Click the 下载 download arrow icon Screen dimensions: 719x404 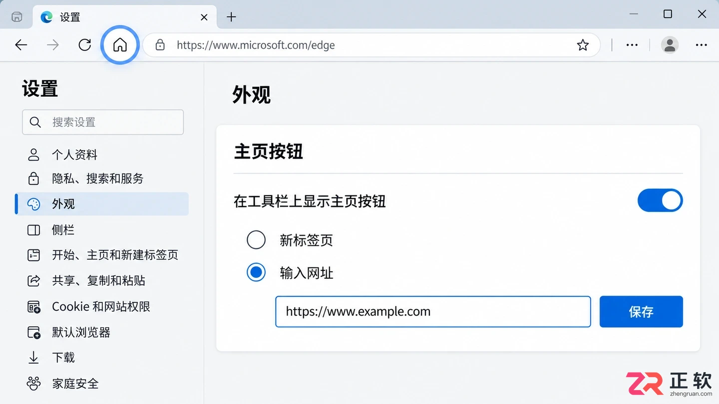point(33,358)
